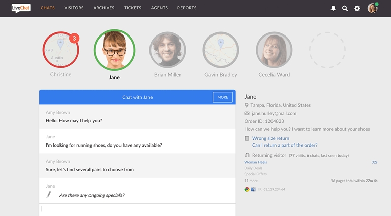Screen dimensions: 391x216
Task: Open 'Can I return a part' link
Action: click(x=285, y=145)
